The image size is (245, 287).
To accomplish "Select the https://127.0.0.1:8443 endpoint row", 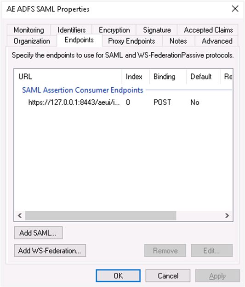I will 123,102.
